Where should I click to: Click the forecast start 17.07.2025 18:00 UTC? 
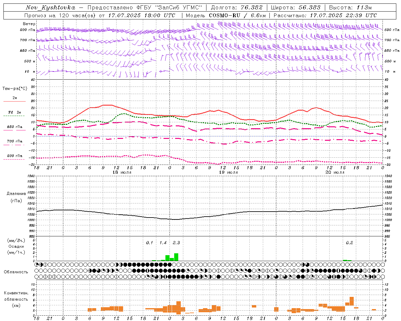tap(142, 15)
